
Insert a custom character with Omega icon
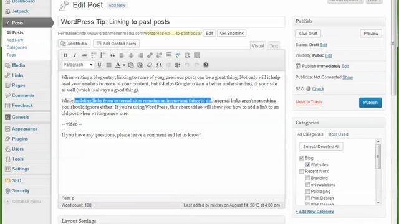coord(159,65)
